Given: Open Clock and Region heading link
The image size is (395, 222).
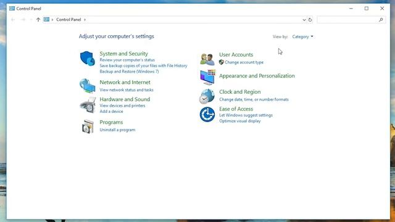Looking at the screenshot, I should (240, 92).
